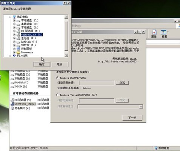Expand the 控制面板 tree node
The image size is (180, 151).
pos(14,49)
